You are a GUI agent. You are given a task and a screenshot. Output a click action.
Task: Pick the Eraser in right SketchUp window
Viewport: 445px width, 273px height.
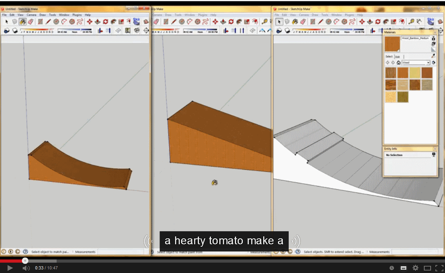click(x=303, y=22)
